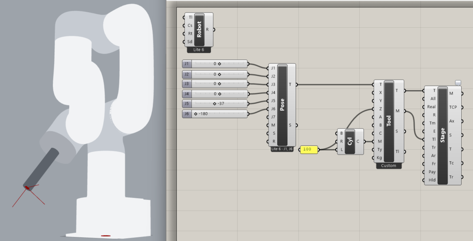
Task: Select the yellow panel containing 100
Action: tap(309, 149)
